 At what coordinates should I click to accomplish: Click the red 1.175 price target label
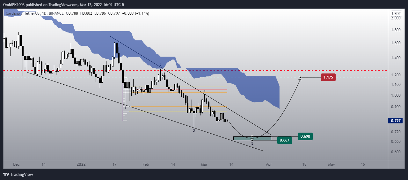tap(328, 77)
